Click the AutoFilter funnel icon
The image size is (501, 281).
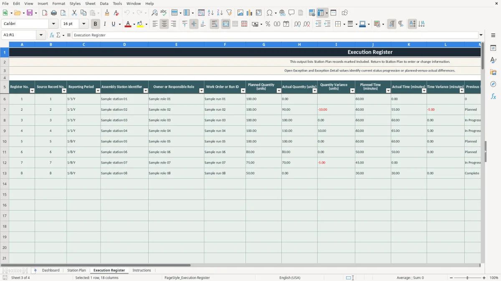point(229,13)
